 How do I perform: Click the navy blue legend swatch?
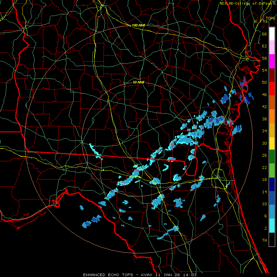pos(272,184)
